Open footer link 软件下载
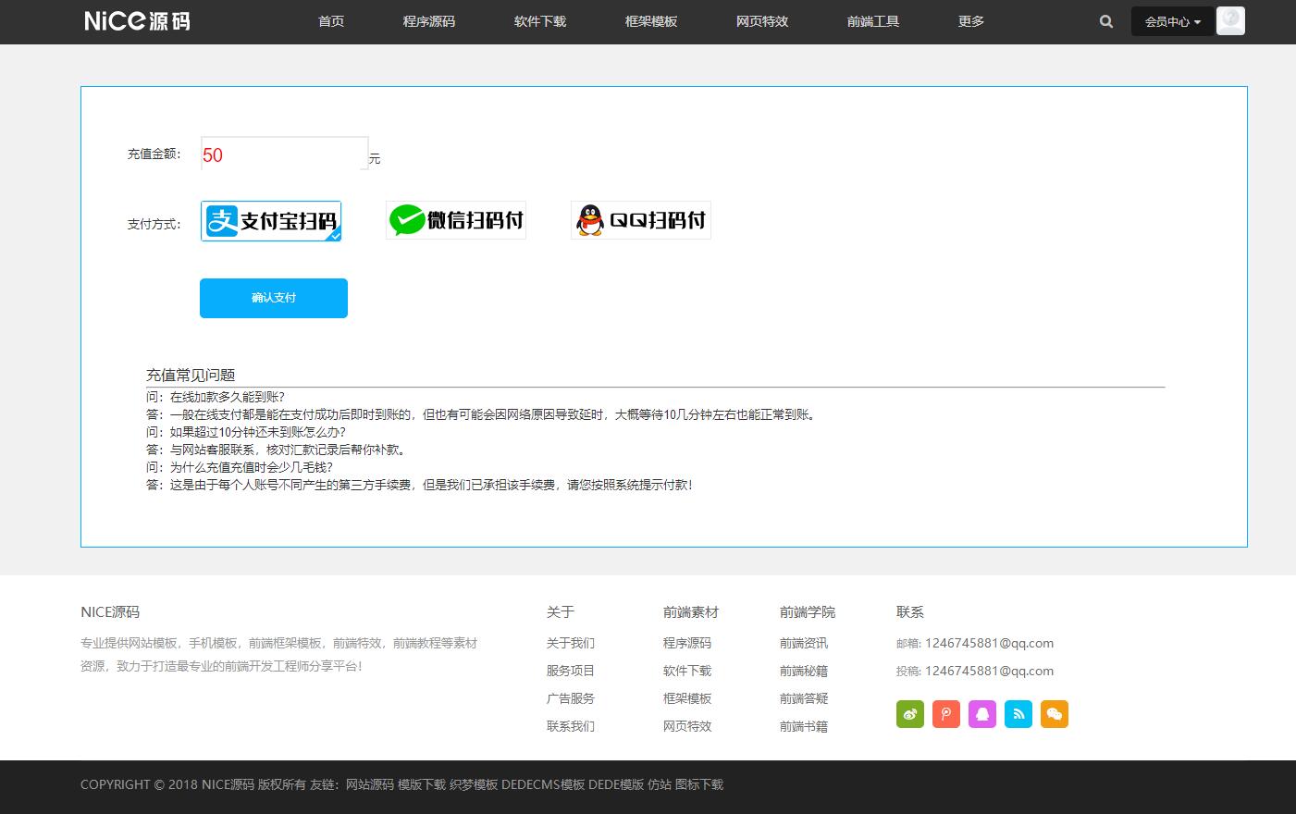This screenshot has height=814, width=1296. click(x=687, y=671)
